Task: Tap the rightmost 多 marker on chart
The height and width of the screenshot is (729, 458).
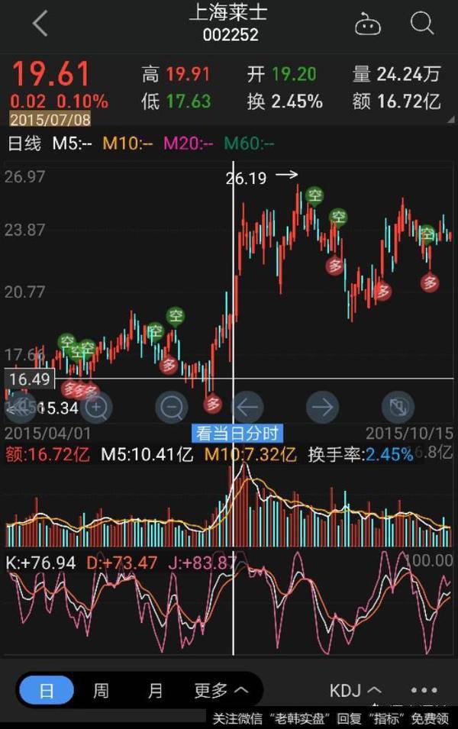Action: pyautogui.click(x=430, y=282)
